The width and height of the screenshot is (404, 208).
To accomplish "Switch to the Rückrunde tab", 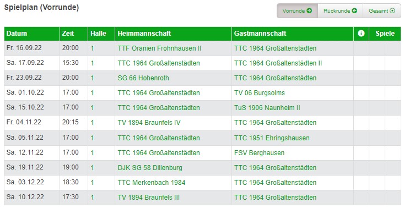I will tap(341, 11).
